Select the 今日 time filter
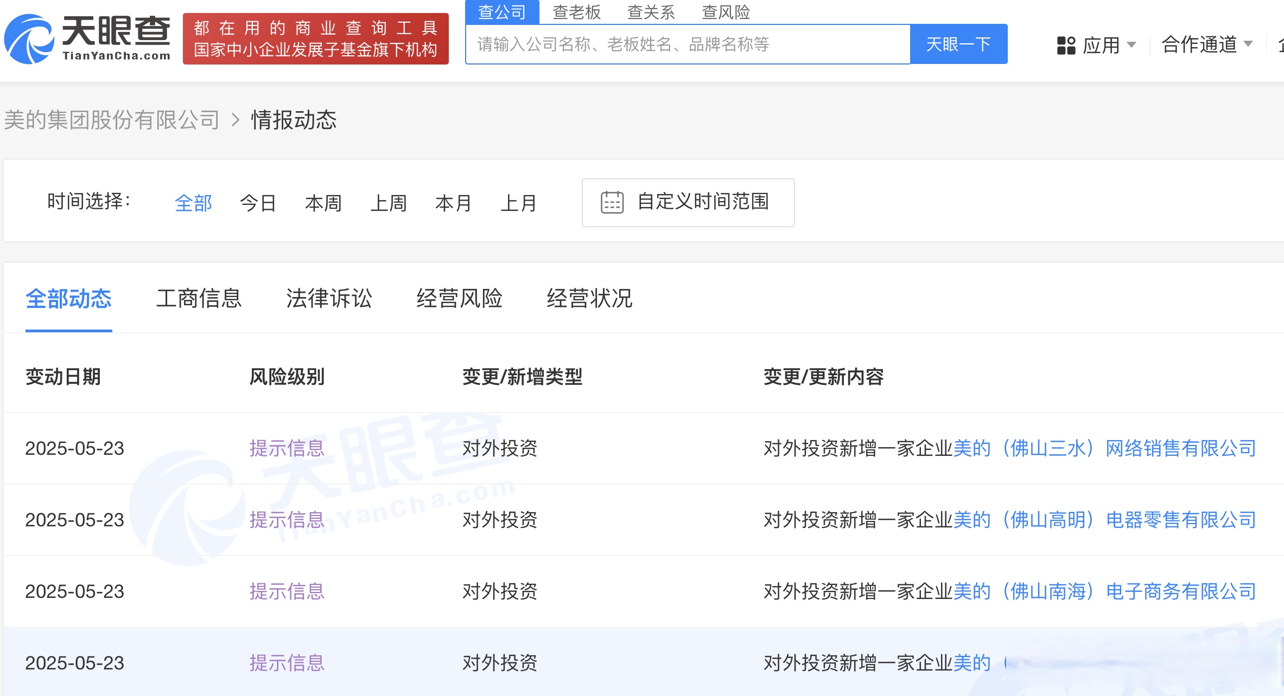1284x696 pixels. pyautogui.click(x=258, y=203)
